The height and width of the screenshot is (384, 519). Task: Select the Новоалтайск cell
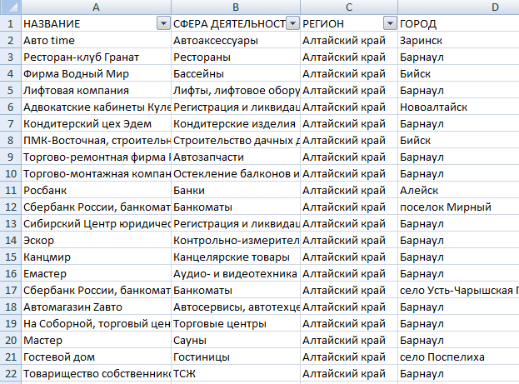457,107
